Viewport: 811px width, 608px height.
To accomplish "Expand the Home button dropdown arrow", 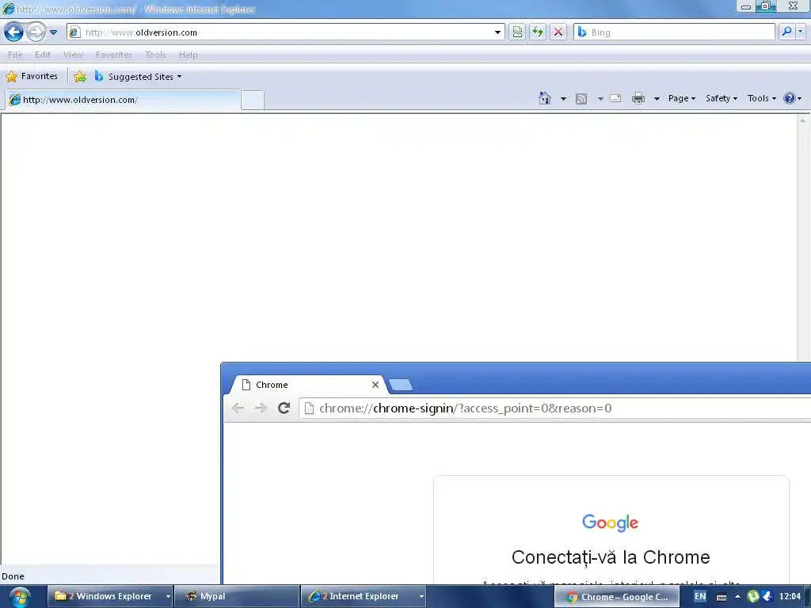I will [563, 99].
